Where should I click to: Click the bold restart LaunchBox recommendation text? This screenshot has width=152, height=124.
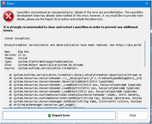(x=70, y=29)
